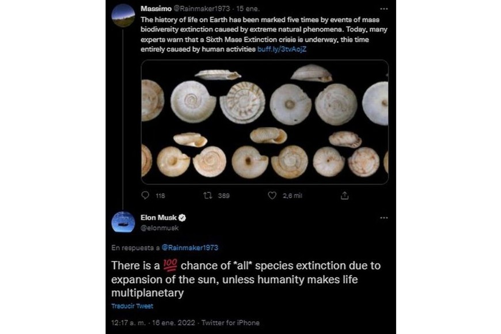
Task: Click Elon Musk's verified badge
Action: (x=182, y=218)
